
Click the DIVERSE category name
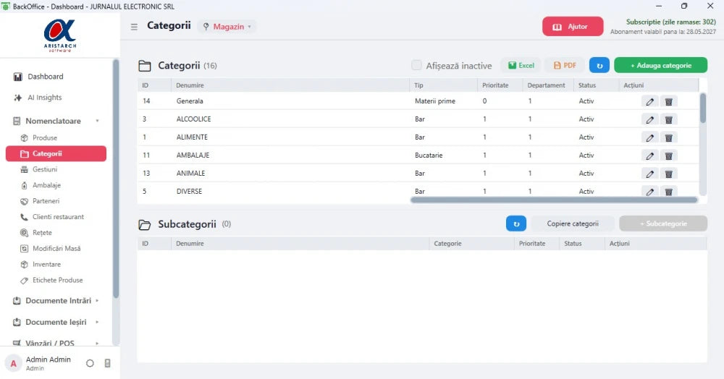(x=189, y=192)
